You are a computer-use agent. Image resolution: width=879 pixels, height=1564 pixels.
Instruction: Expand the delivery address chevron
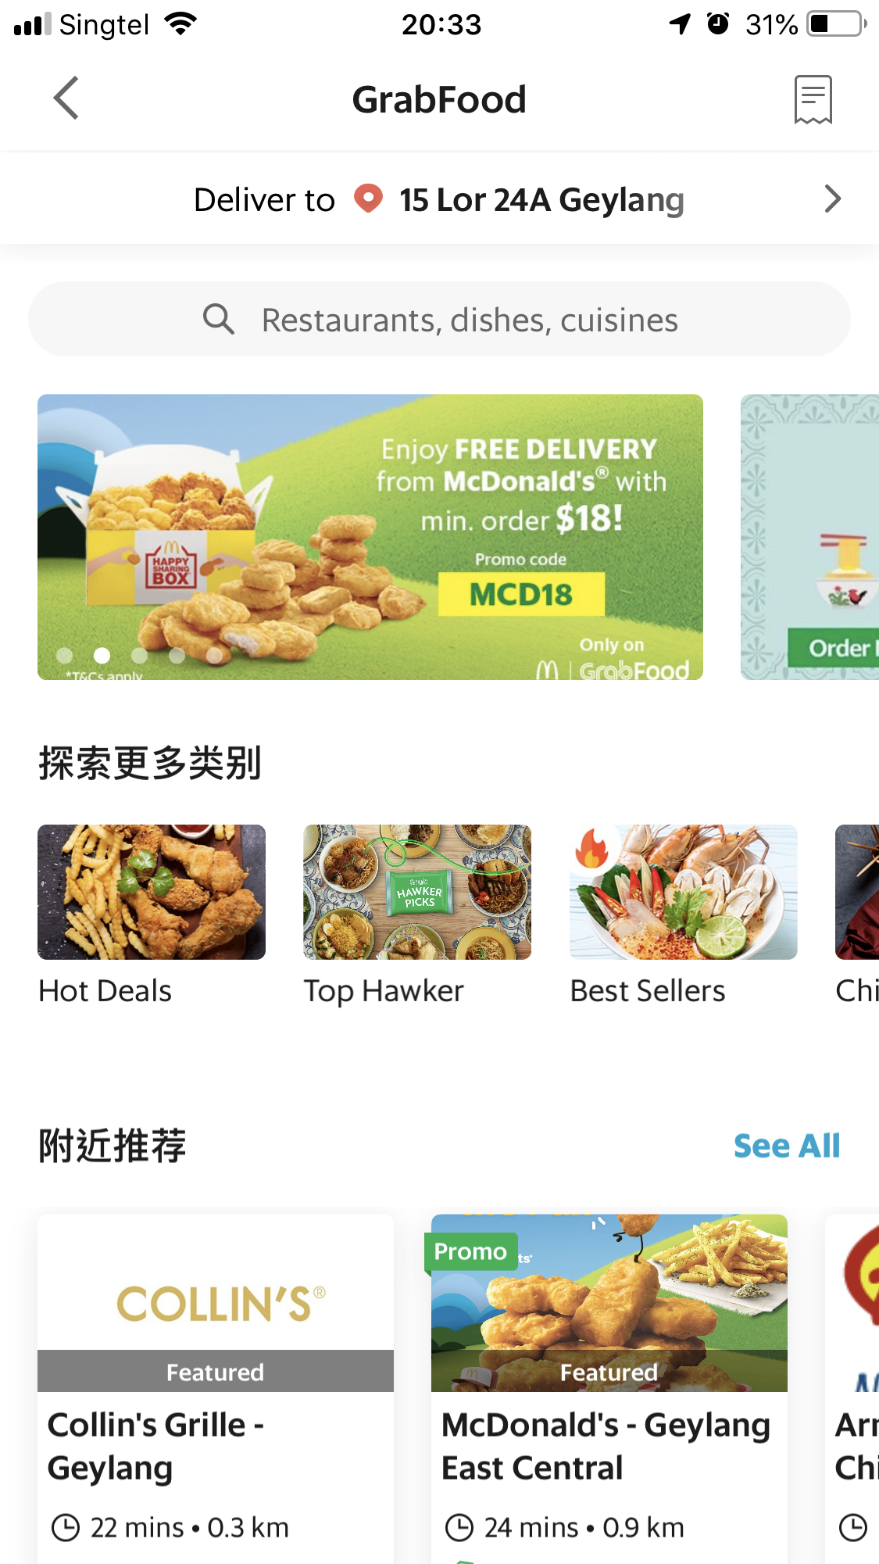833,199
